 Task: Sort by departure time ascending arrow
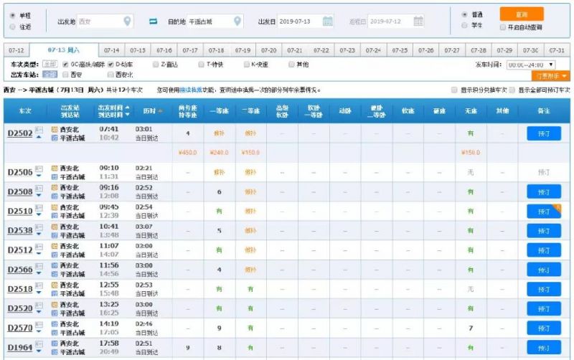127,108
